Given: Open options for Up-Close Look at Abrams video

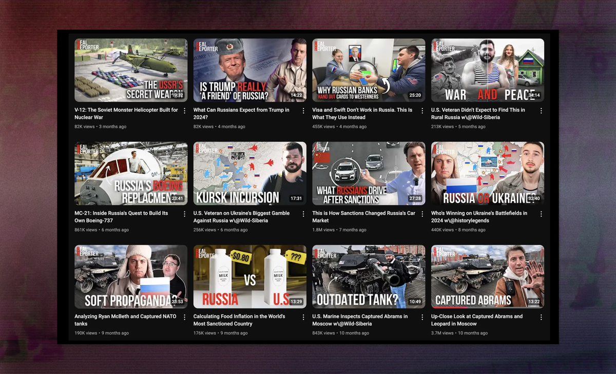Looking at the screenshot, I should (541, 317).
